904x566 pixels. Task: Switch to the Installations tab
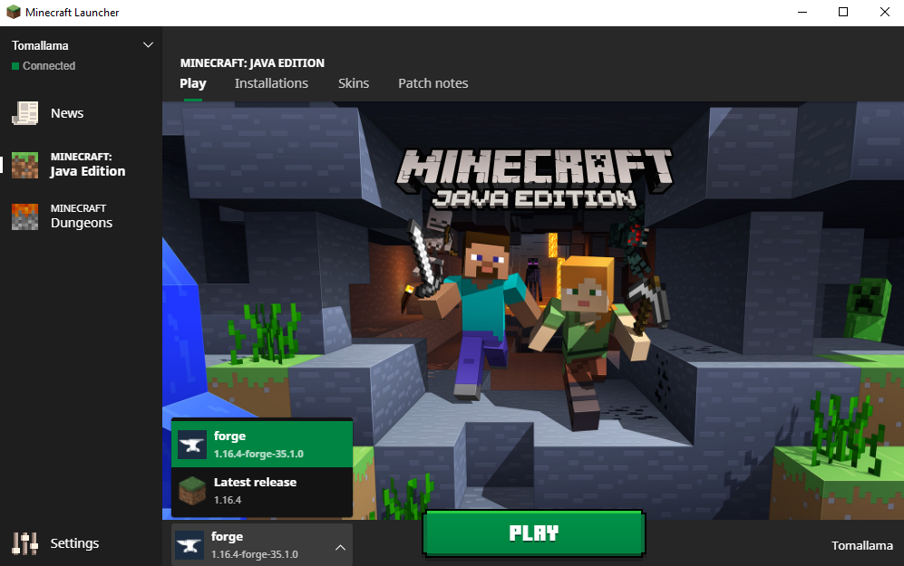pos(271,83)
